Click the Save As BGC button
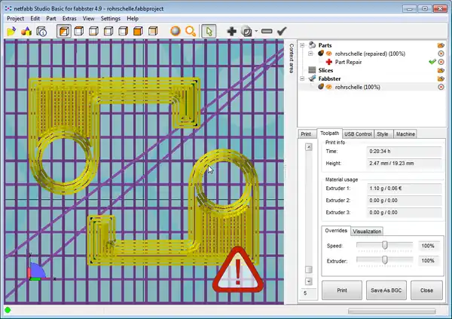Viewport: 452px width, 319px height. tap(384, 290)
